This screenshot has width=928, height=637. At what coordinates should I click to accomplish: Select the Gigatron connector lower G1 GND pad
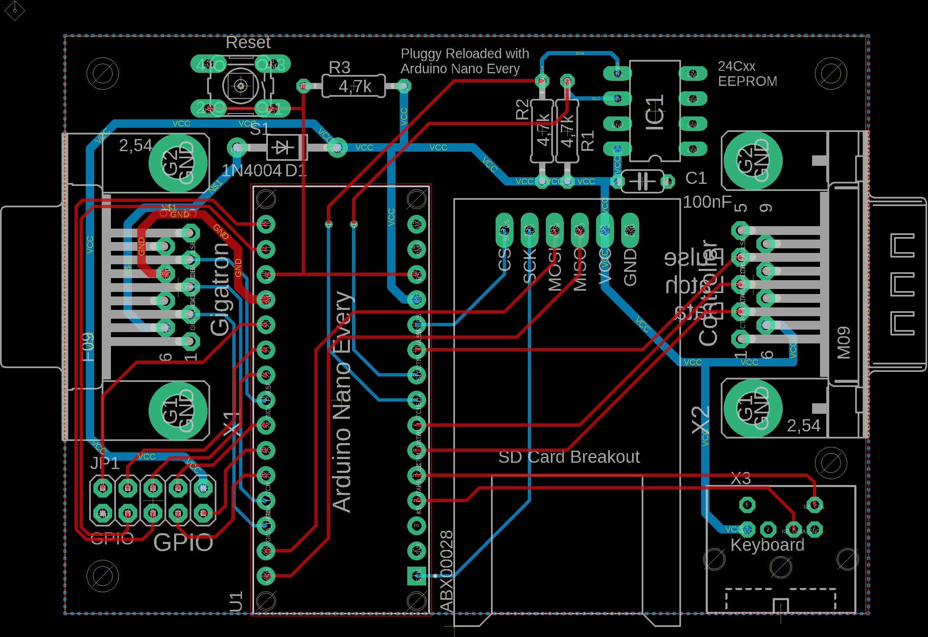(178, 410)
